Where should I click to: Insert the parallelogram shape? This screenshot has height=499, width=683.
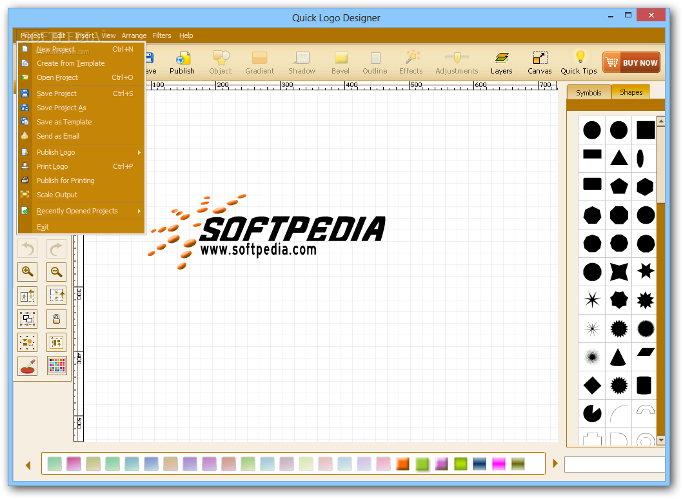point(646,352)
